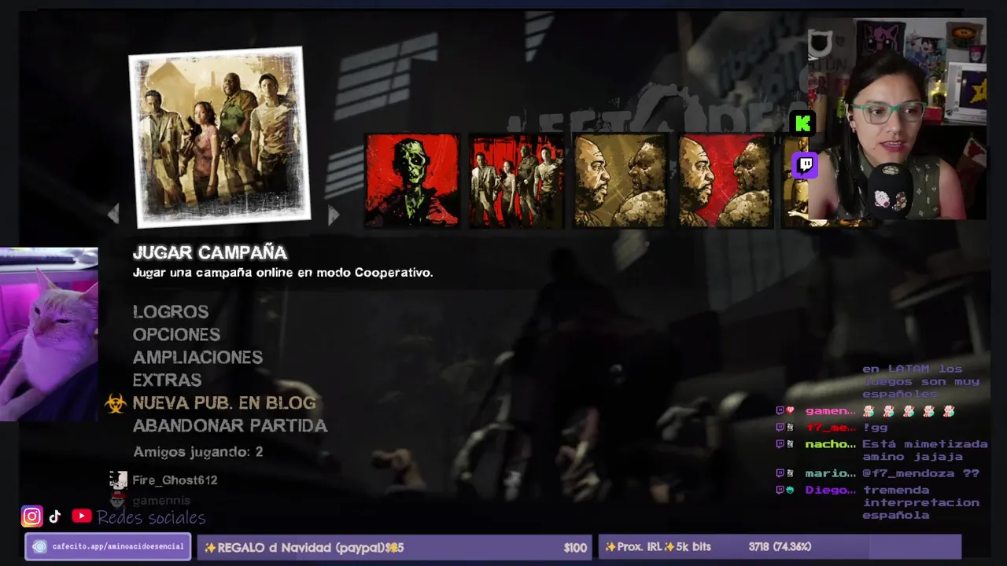
Task: Click the Twitch logo icon on the webcam
Action: click(806, 166)
